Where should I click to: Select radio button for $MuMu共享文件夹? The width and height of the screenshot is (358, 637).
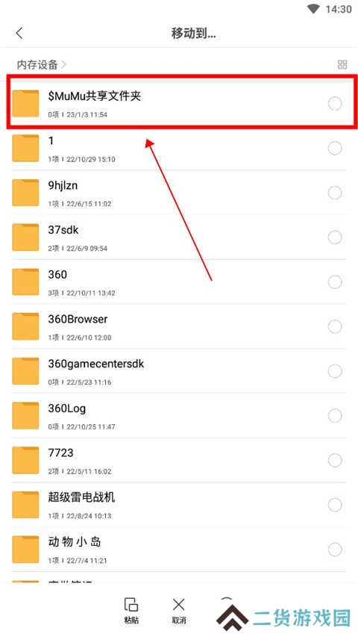[x=335, y=104]
